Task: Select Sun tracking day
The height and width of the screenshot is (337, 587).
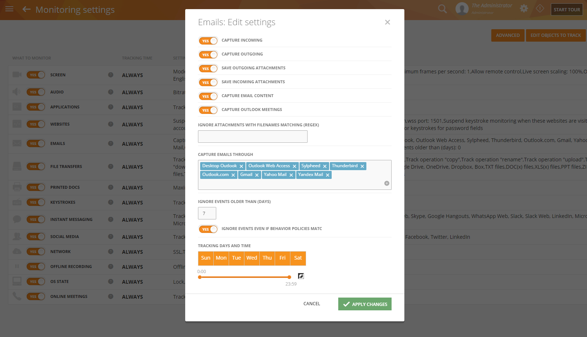Action: 206,258
